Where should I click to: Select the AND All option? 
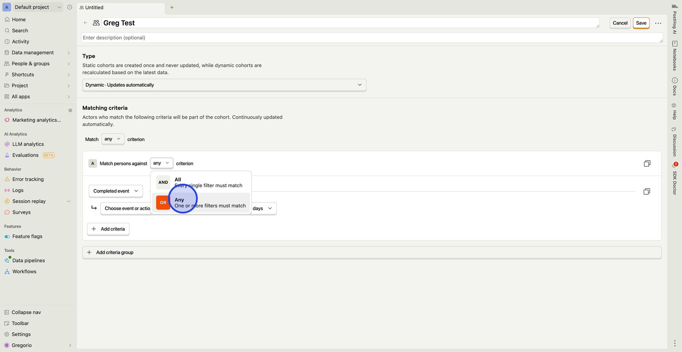point(201,182)
